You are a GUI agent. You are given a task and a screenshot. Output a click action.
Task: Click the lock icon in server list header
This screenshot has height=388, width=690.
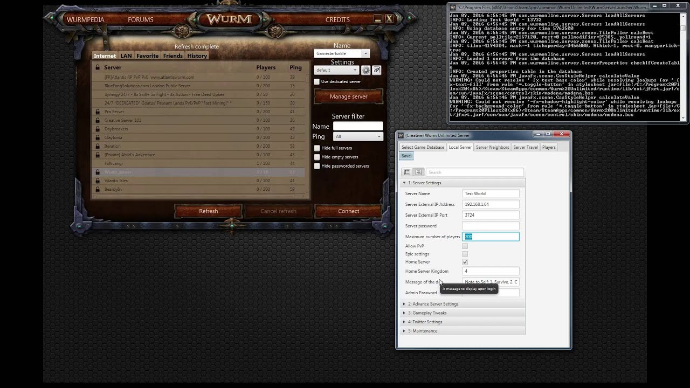point(98,67)
